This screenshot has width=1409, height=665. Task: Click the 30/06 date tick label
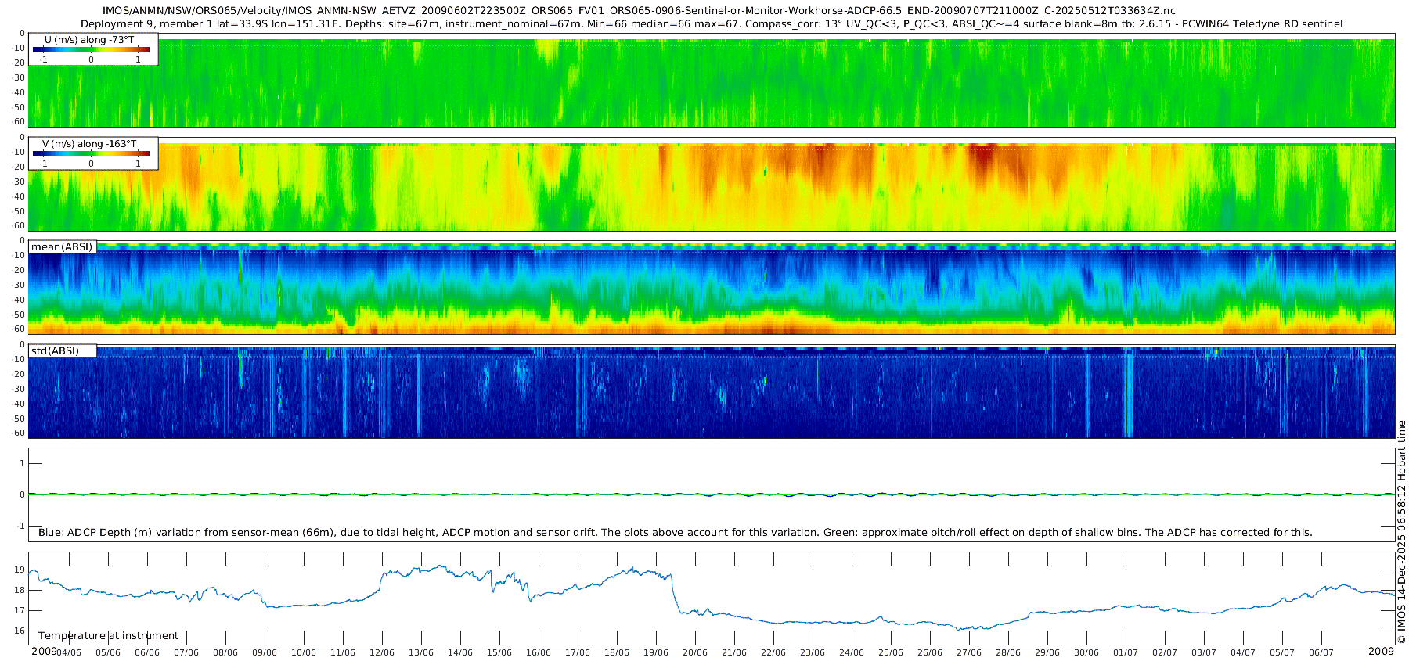click(1086, 652)
